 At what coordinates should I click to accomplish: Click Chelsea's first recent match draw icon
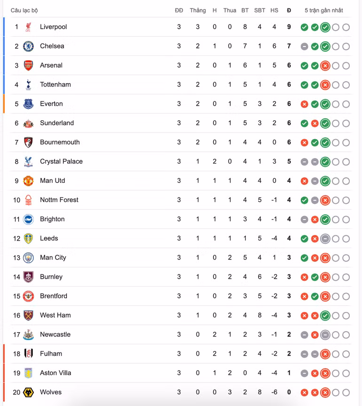point(304,47)
